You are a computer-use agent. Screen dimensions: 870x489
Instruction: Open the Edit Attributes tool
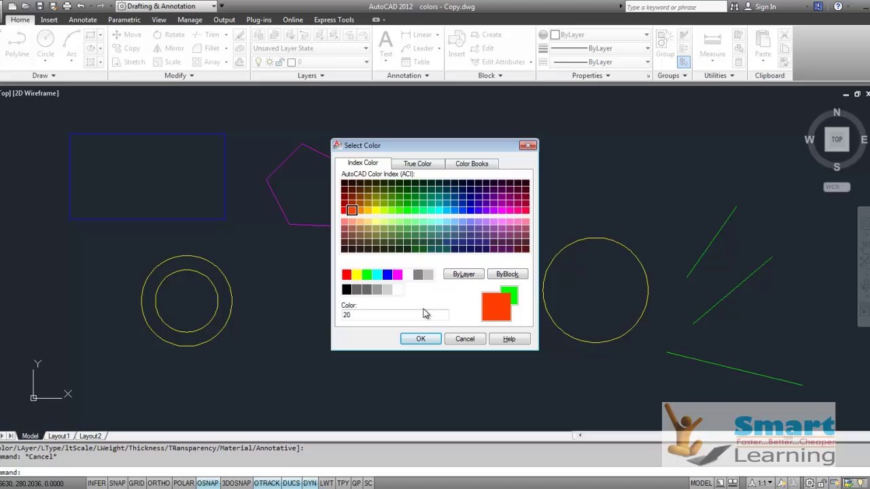click(498, 62)
